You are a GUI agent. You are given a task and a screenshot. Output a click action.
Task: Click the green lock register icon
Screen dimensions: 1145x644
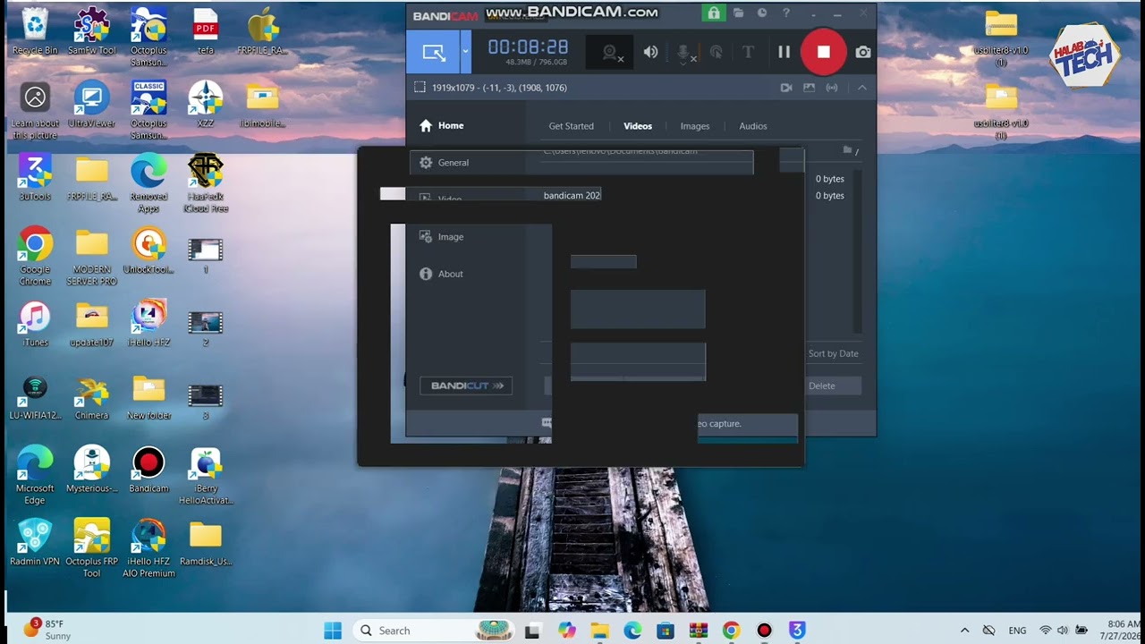pos(713,13)
